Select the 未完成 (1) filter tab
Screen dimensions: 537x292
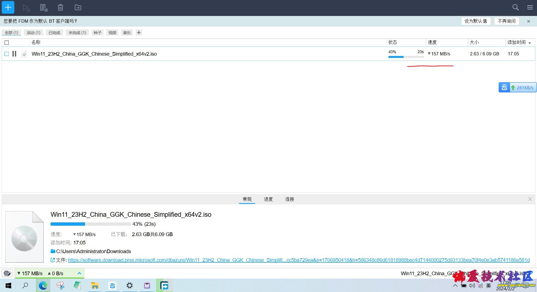(x=77, y=33)
